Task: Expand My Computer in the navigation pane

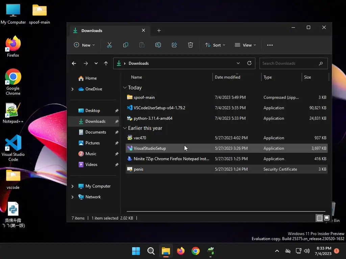Action: [72, 186]
